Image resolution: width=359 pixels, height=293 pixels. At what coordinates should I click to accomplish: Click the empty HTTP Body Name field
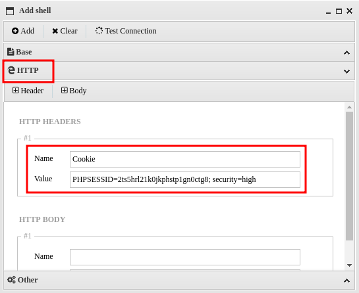tap(185, 257)
